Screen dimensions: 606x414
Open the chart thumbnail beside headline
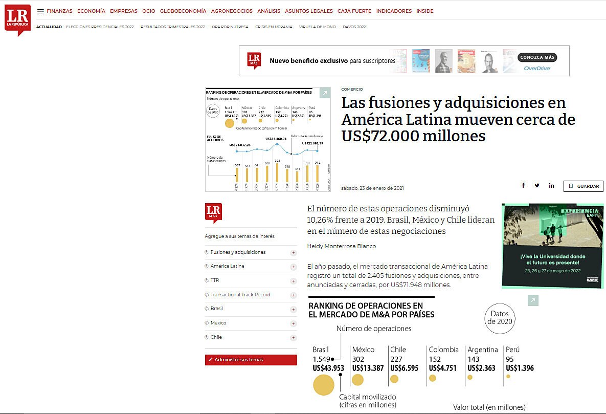(268, 139)
